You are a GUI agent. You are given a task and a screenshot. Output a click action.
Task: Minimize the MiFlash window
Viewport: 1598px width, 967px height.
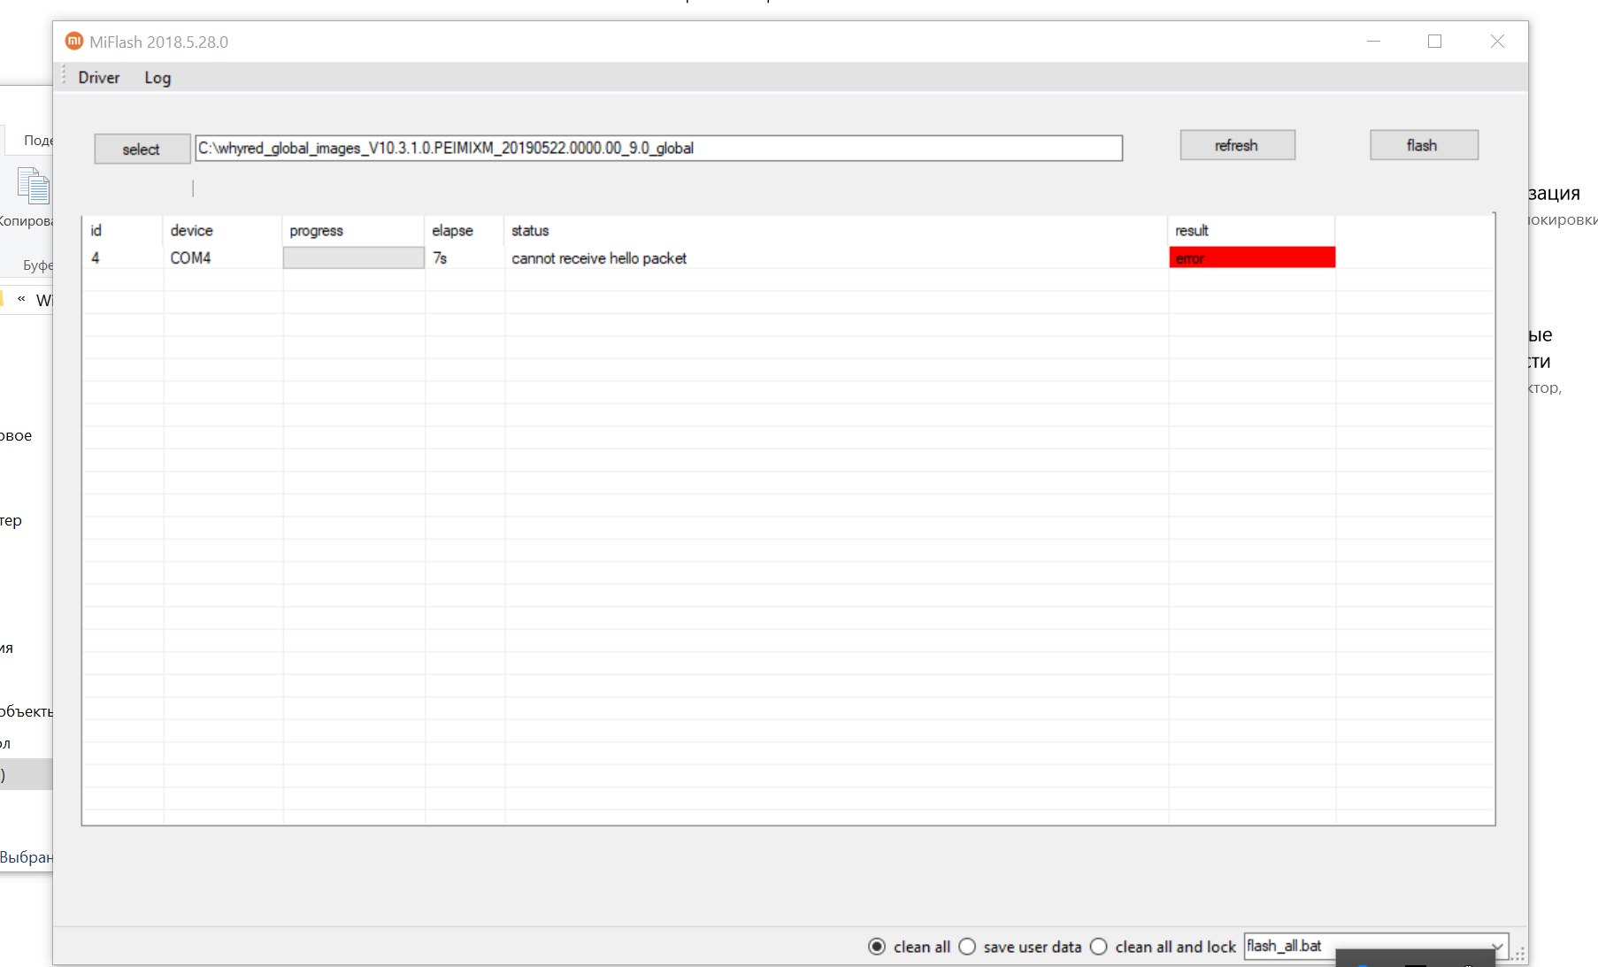click(x=1373, y=42)
